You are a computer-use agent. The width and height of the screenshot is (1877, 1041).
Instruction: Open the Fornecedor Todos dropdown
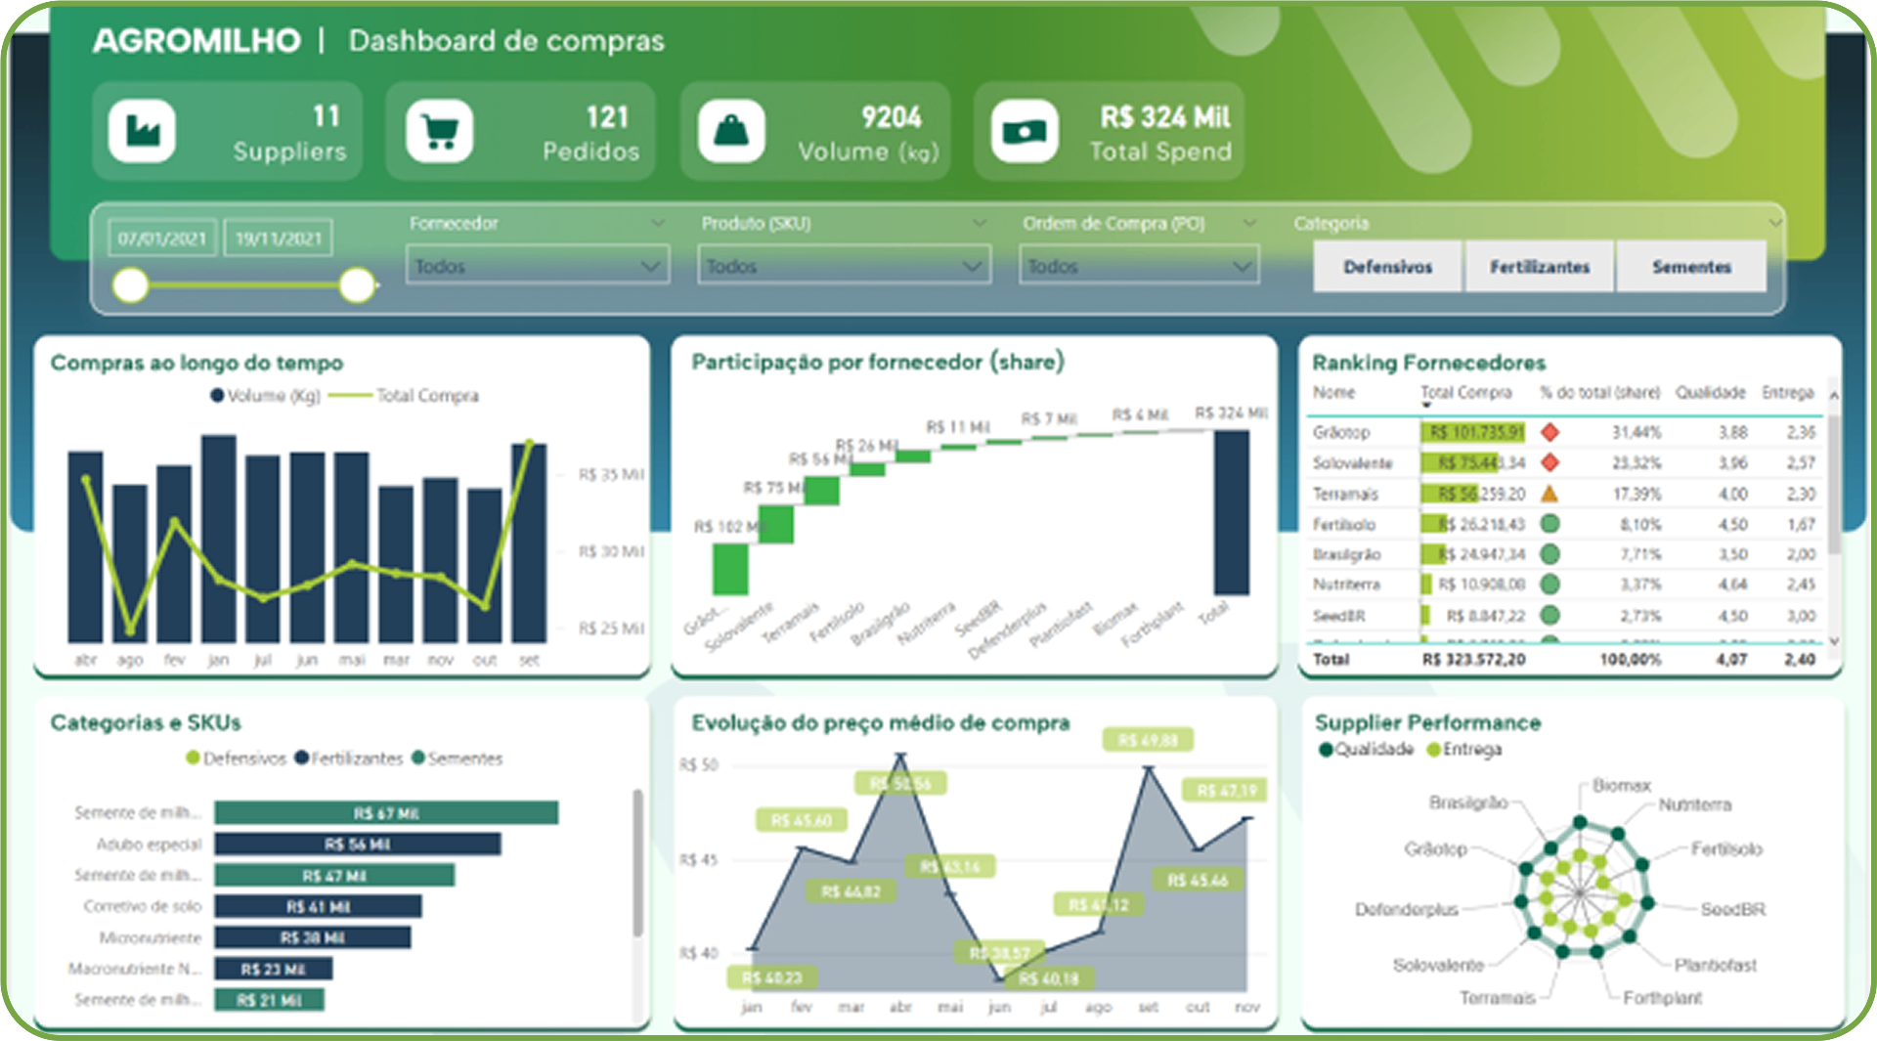coord(538,266)
